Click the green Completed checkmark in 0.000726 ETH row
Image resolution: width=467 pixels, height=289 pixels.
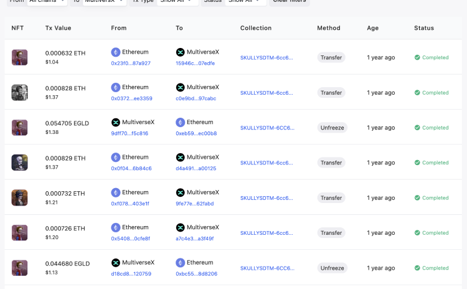coord(417,233)
